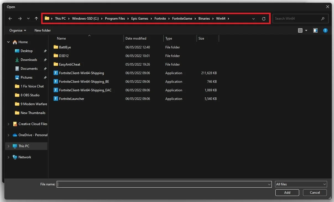Select This PC in the address path
Image resolution: width=334 pixels, height=202 pixels.
coord(60,19)
